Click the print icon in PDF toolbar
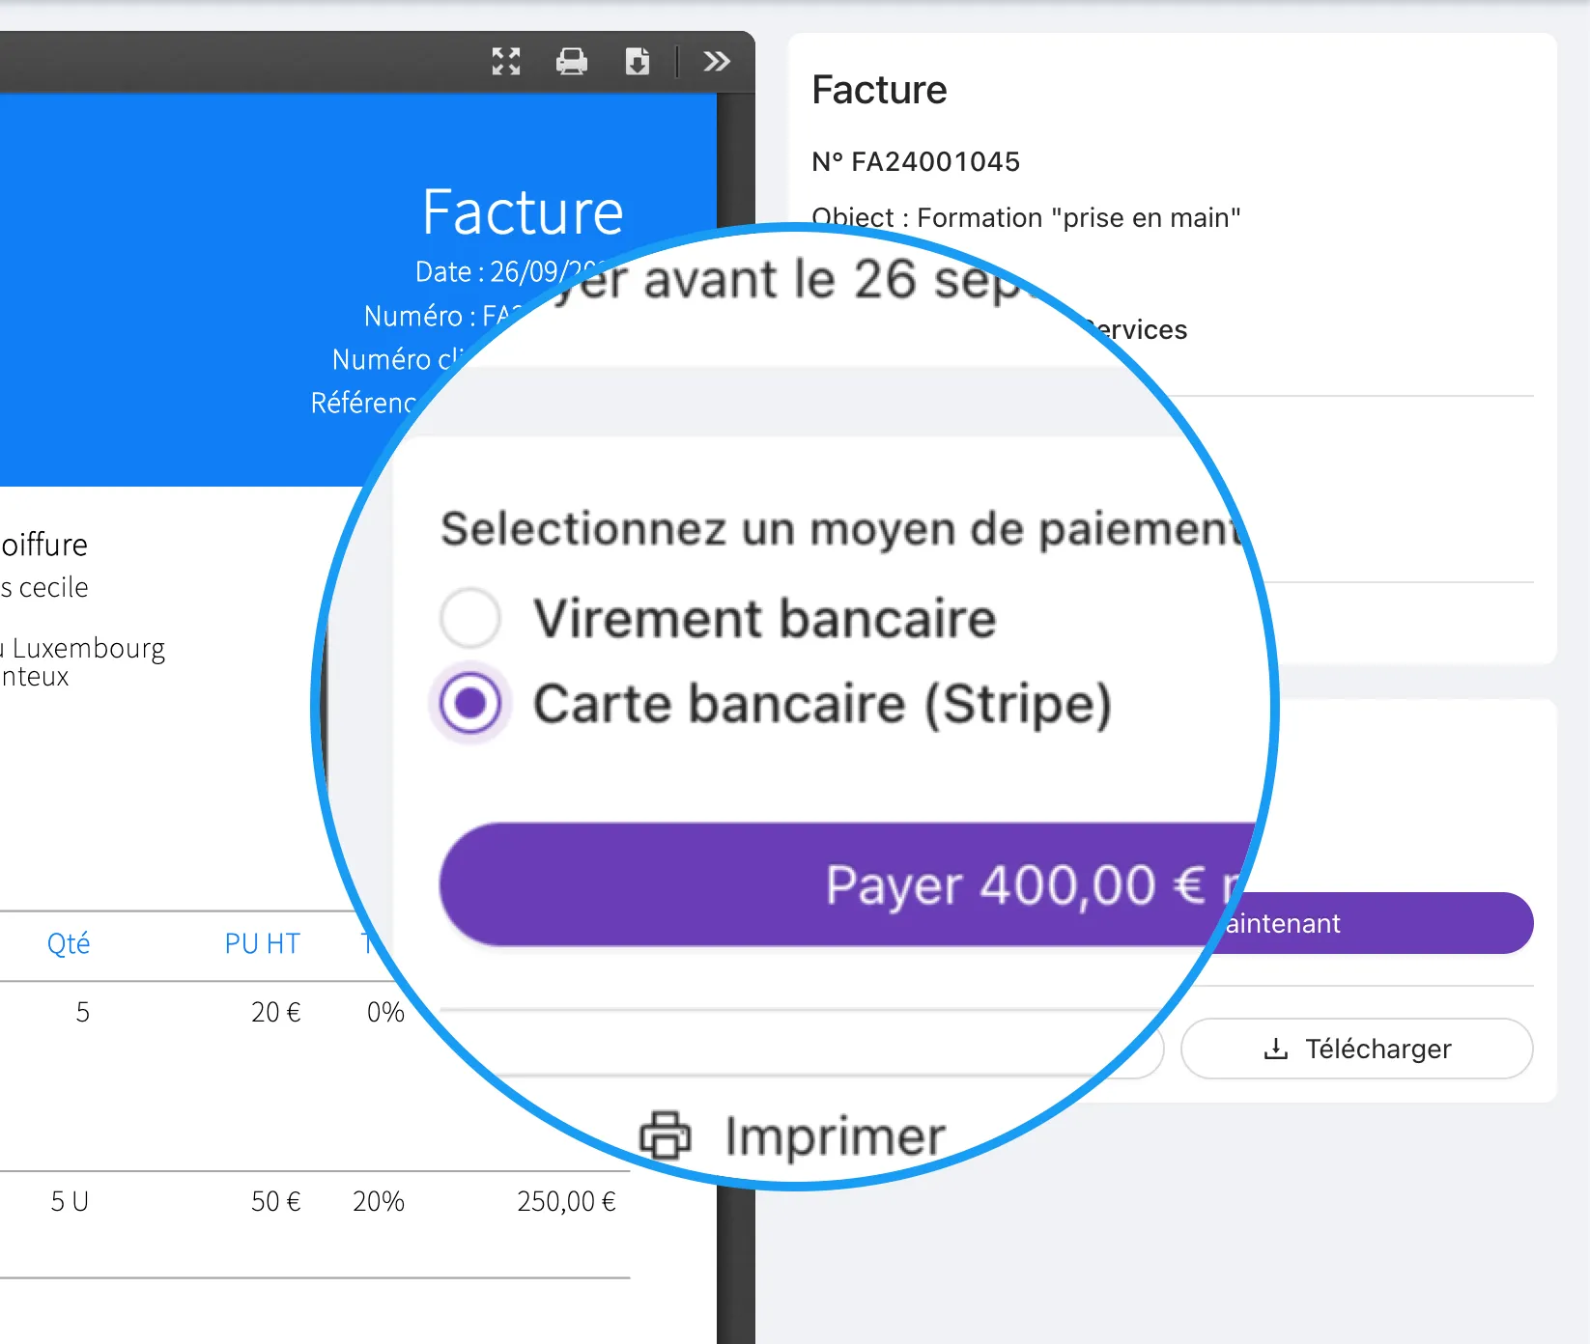 pyautogui.click(x=572, y=62)
